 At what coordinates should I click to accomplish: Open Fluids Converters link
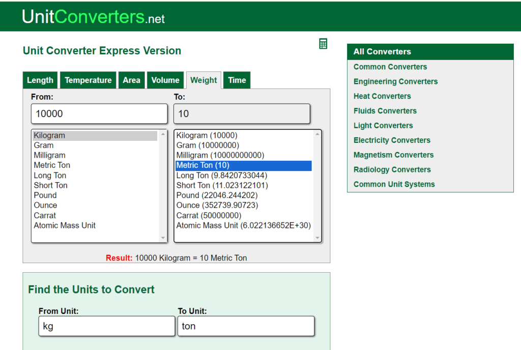(385, 110)
